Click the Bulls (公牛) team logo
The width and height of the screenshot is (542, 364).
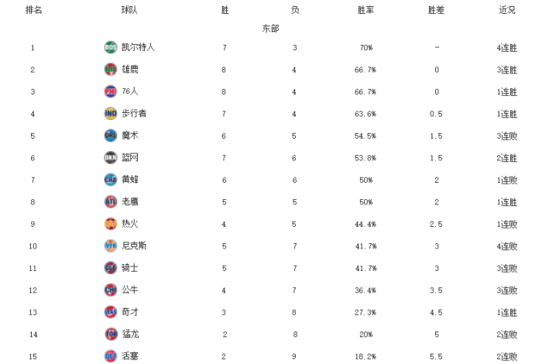110,290
